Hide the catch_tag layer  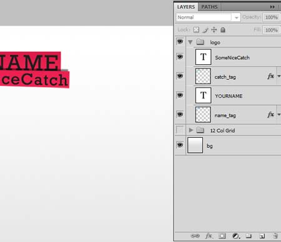(x=180, y=76)
